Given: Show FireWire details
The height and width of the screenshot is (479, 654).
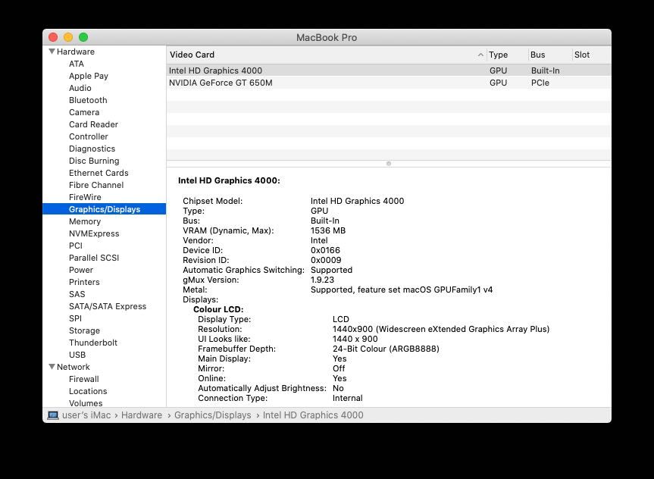Looking at the screenshot, I should click(85, 197).
